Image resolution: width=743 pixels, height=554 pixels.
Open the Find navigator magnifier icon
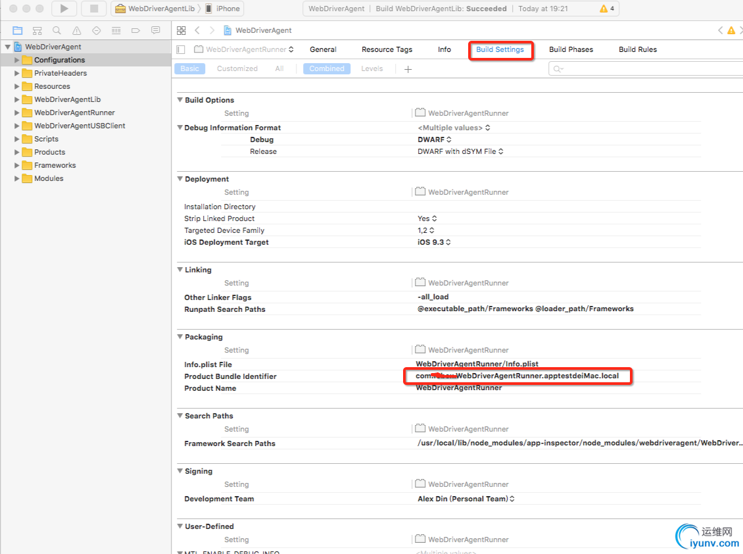[57, 31]
